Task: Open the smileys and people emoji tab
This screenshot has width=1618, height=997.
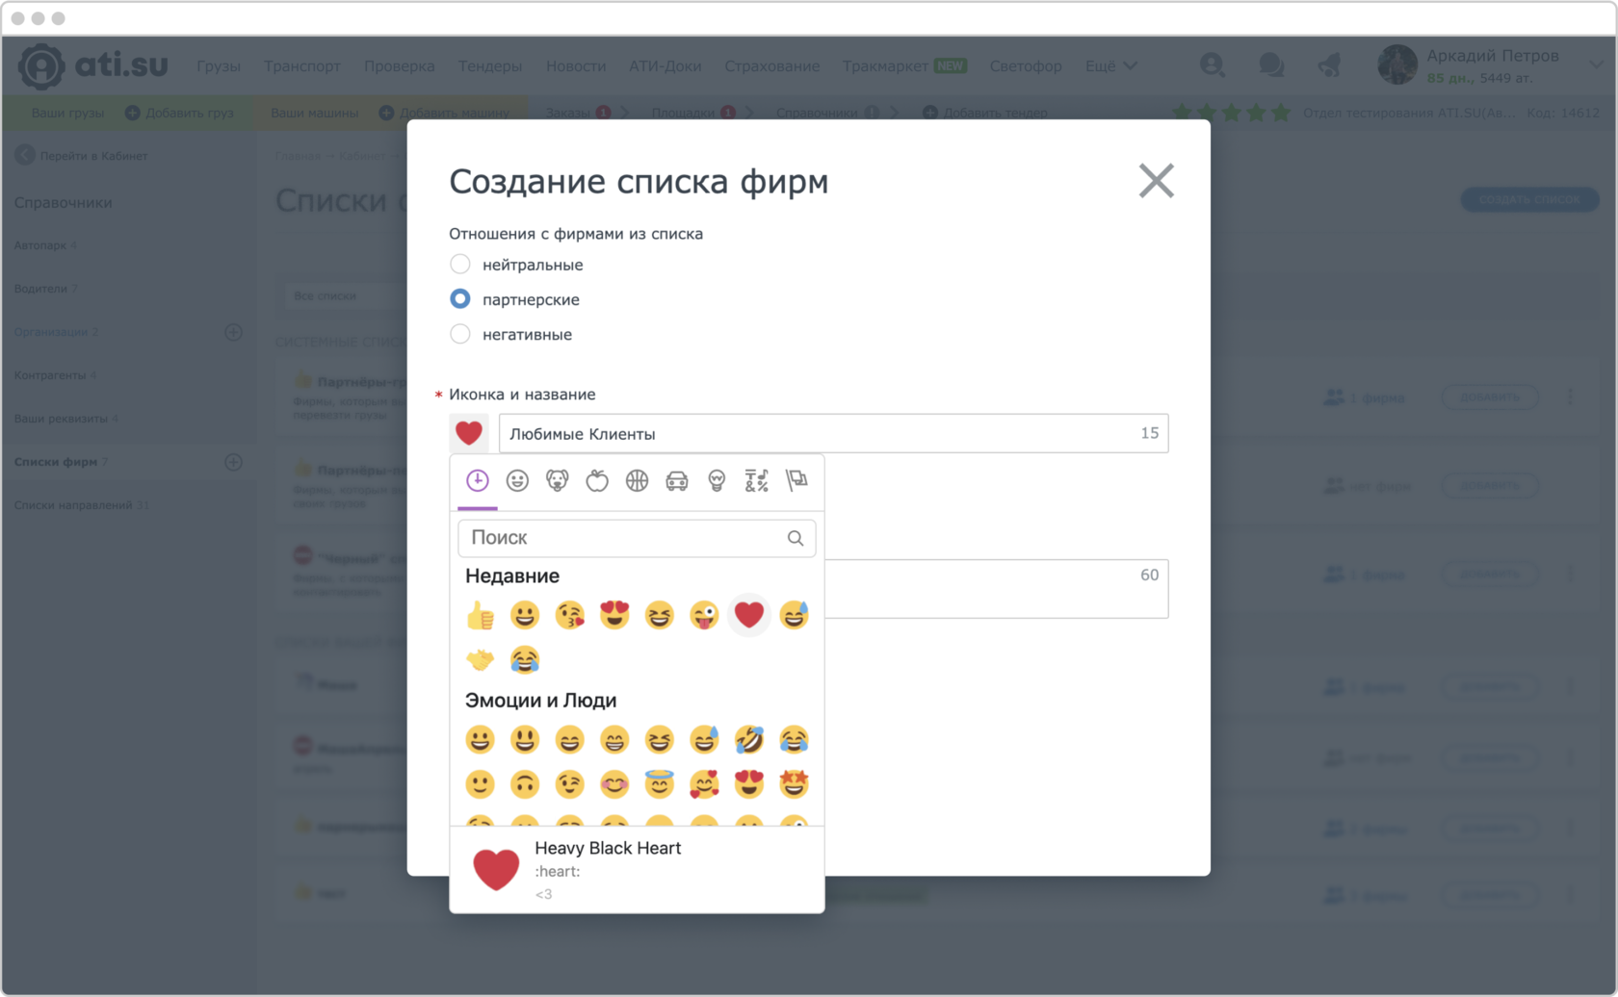Action: pos(517,480)
